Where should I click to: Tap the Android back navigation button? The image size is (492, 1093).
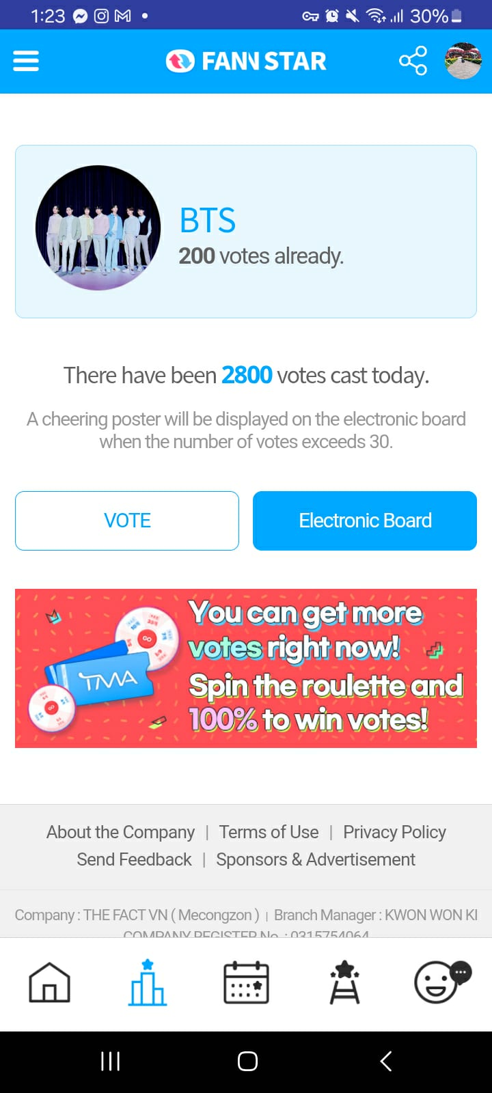[x=386, y=1061]
